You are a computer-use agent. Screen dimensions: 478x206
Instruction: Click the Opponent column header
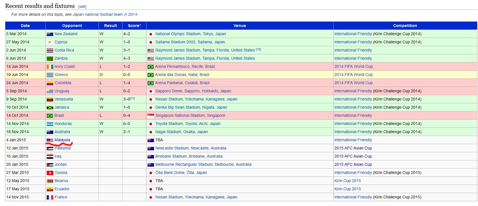(x=72, y=26)
